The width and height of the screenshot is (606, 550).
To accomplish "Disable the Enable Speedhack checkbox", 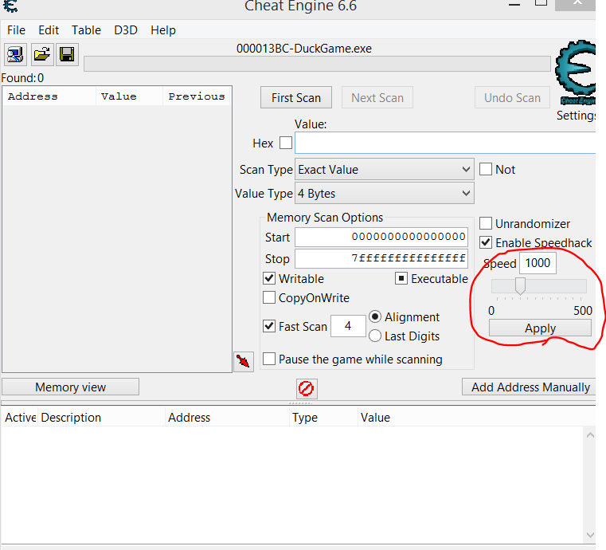I will pyautogui.click(x=486, y=242).
